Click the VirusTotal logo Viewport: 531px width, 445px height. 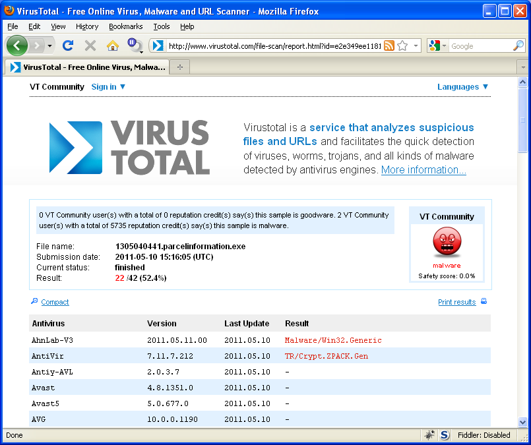(x=129, y=148)
